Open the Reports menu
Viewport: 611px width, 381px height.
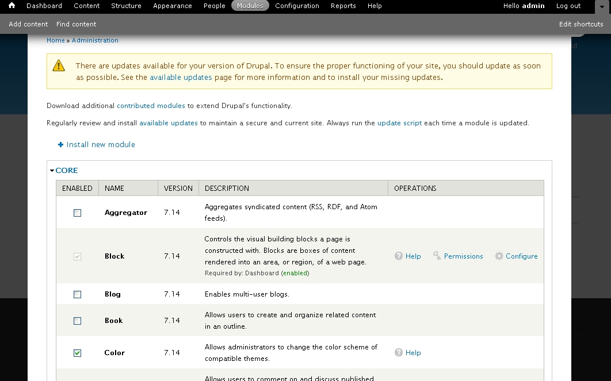point(343,6)
